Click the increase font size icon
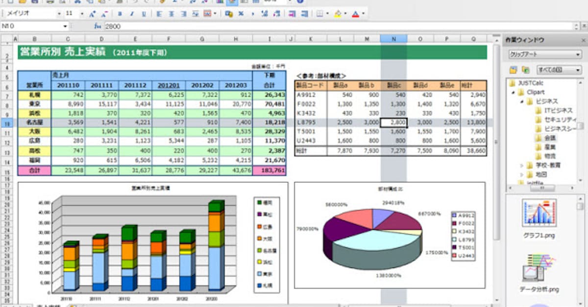This screenshot has width=588, height=307. [92, 14]
